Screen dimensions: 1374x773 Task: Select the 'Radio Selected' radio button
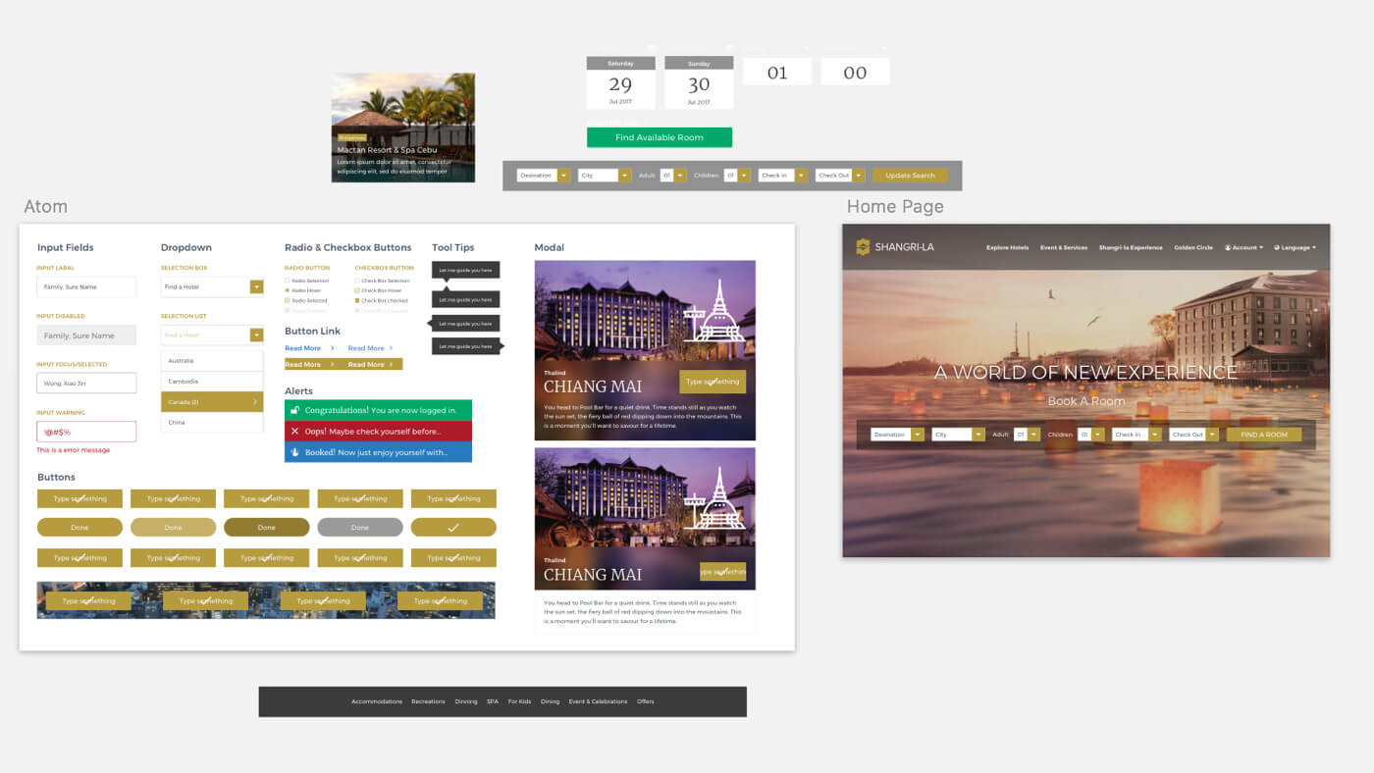(288, 300)
